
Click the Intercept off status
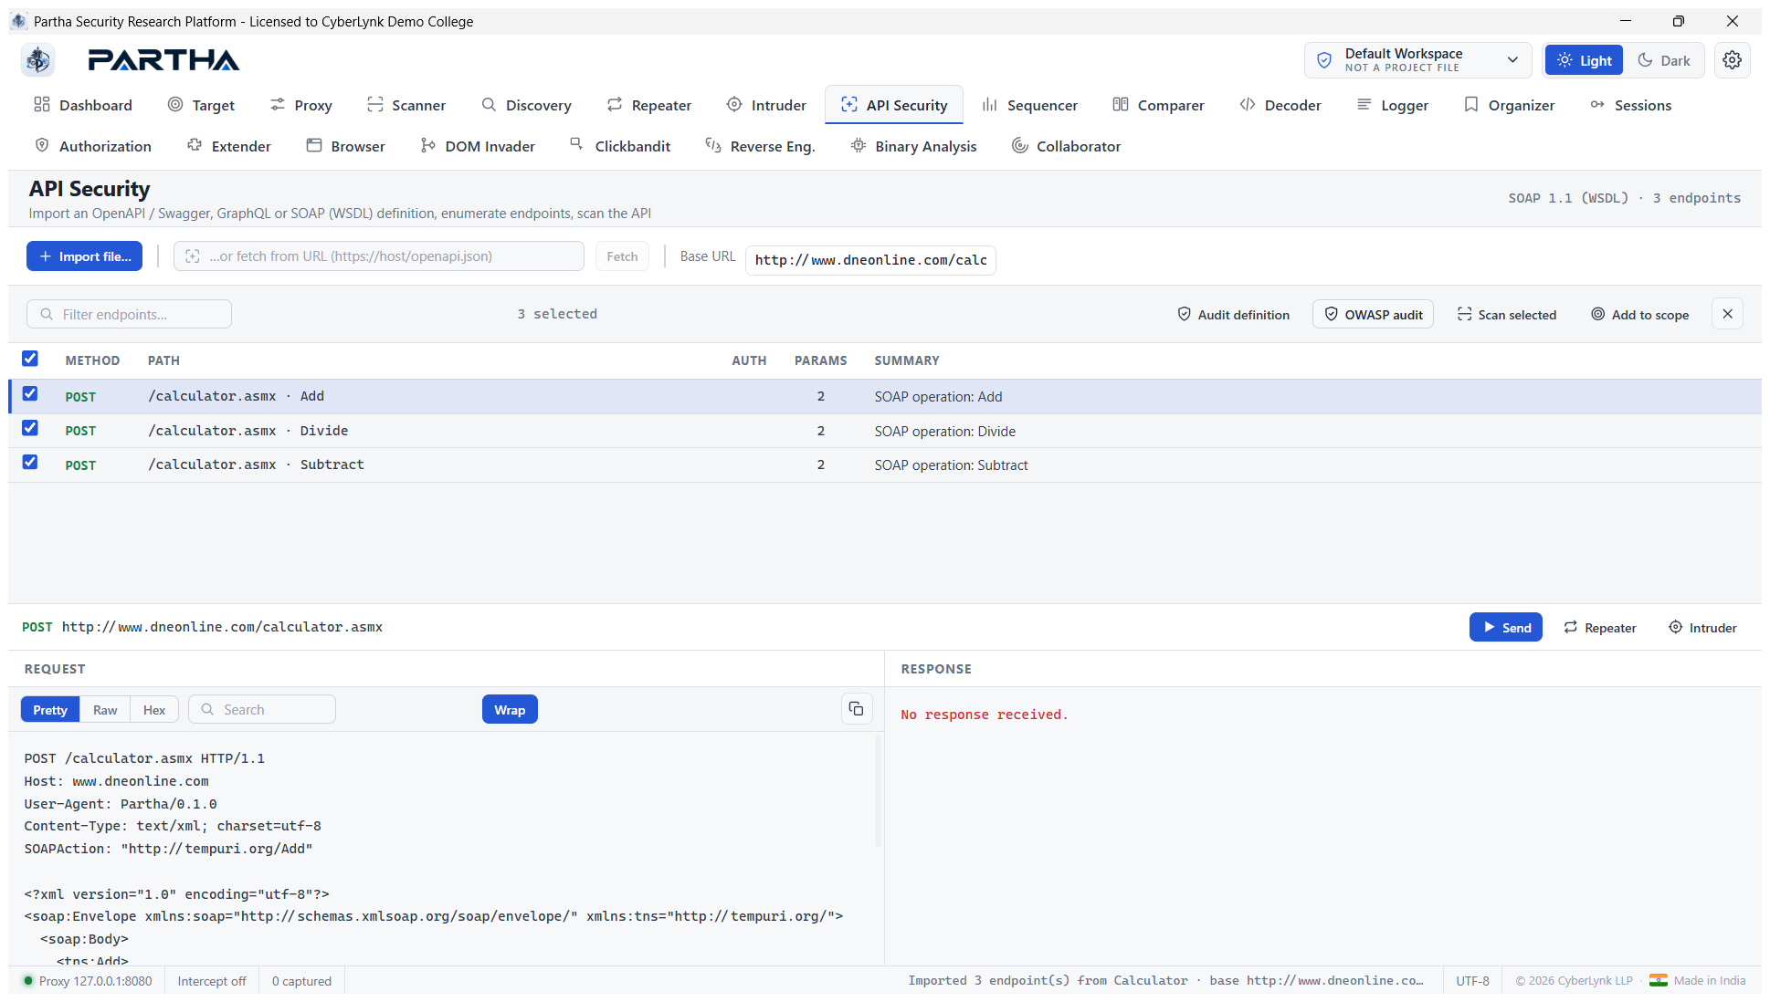pos(212,981)
